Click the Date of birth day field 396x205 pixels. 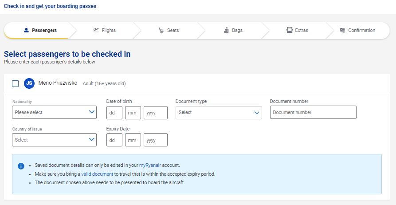click(114, 113)
